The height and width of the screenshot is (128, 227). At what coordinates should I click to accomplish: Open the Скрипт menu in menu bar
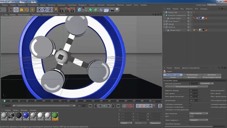[129, 5]
